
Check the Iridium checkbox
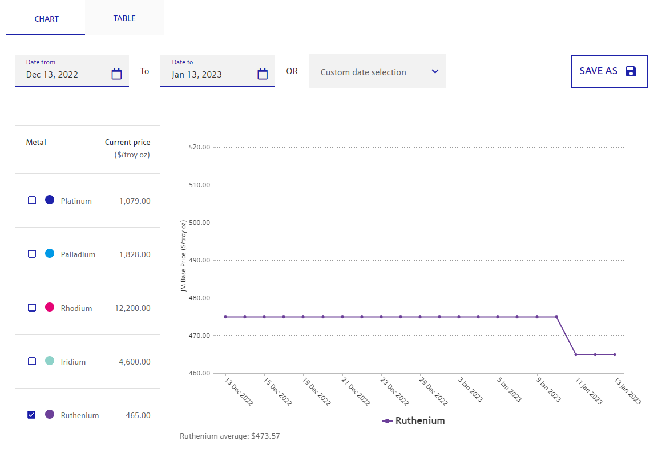click(32, 361)
